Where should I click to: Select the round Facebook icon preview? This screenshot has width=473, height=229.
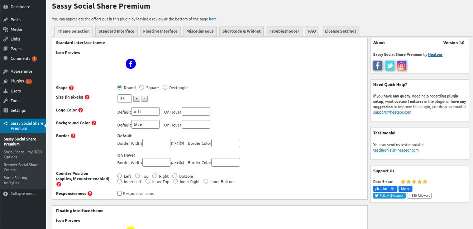pyautogui.click(x=131, y=64)
